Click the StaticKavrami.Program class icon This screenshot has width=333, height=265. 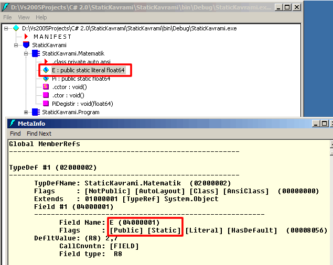coord(36,112)
